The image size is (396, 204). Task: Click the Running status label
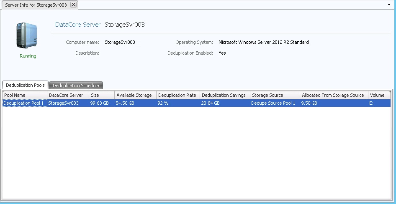point(28,56)
